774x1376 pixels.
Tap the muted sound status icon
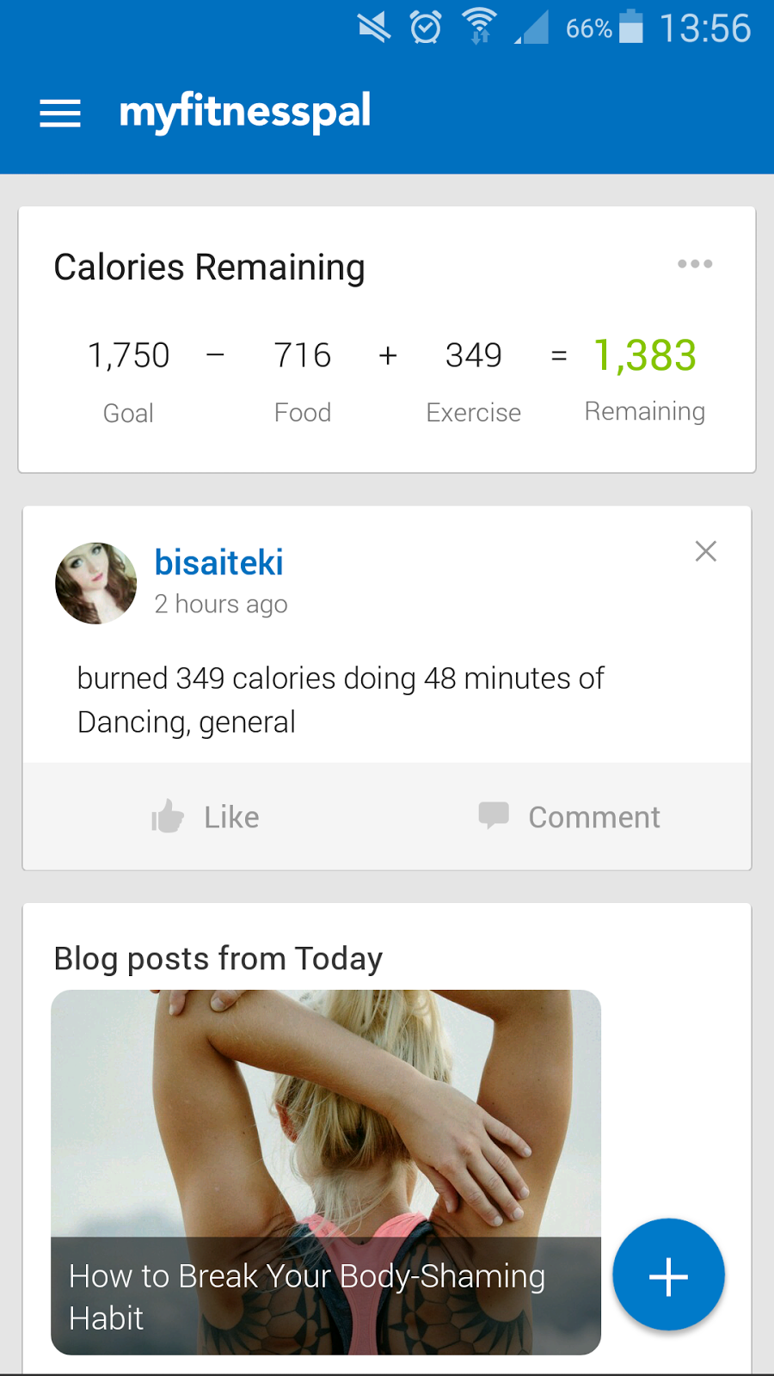coord(374,28)
